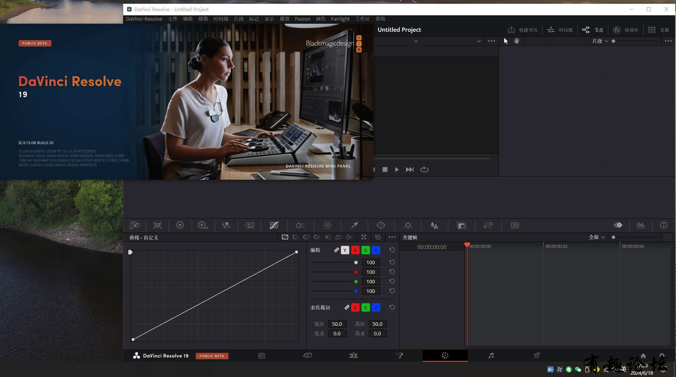Show the Scopes panel icon

coord(641,225)
